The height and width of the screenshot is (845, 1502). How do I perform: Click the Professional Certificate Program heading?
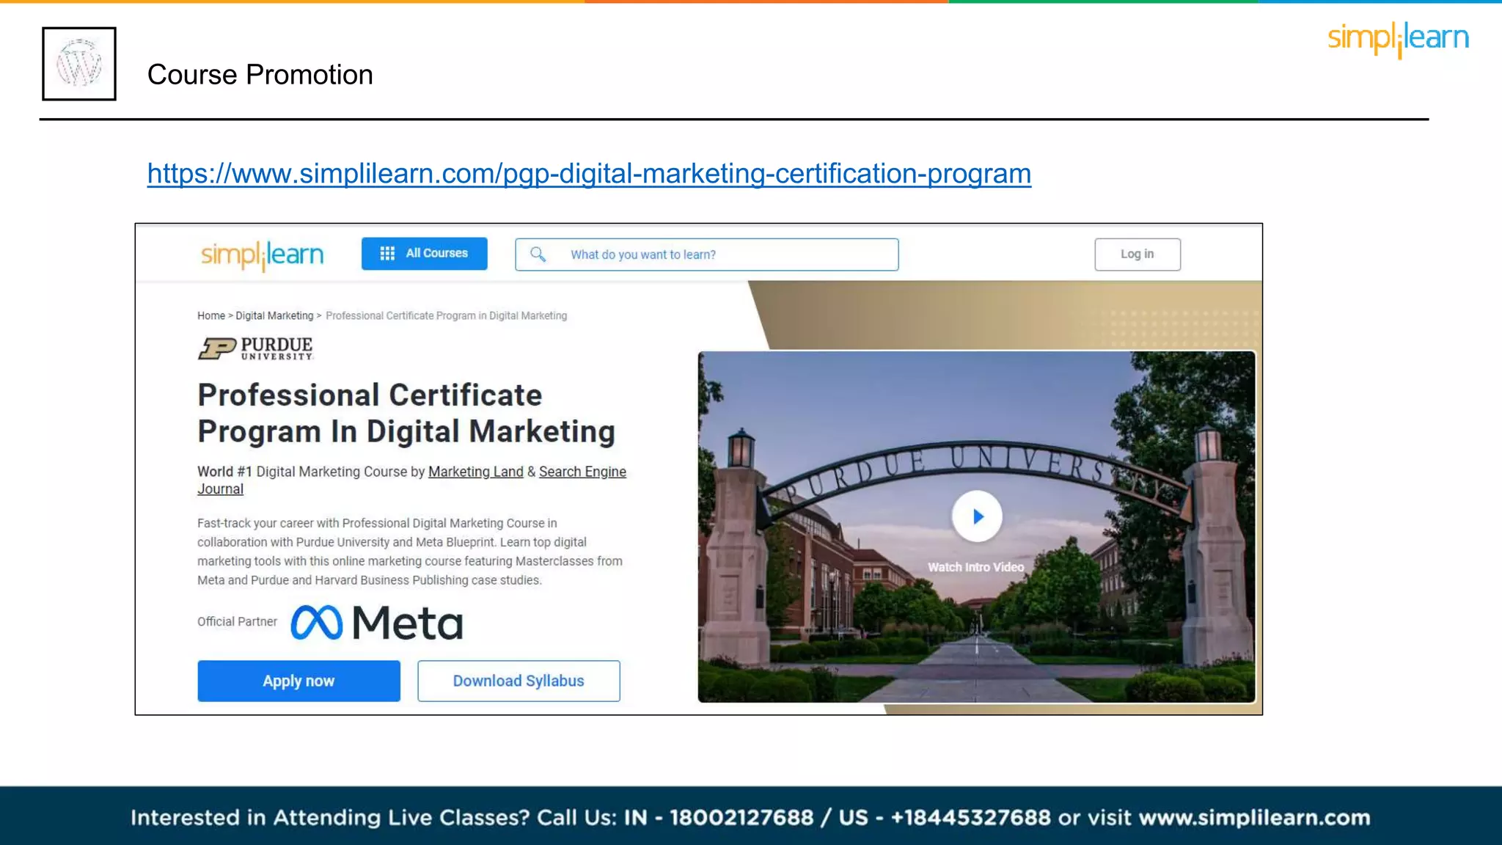pos(406,413)
